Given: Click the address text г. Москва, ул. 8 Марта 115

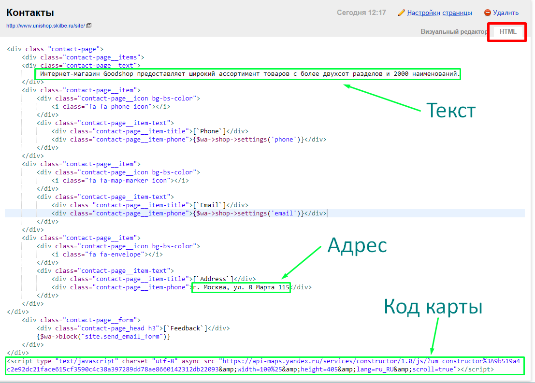Looking at the screenshot, I should [x=241, y=287].
